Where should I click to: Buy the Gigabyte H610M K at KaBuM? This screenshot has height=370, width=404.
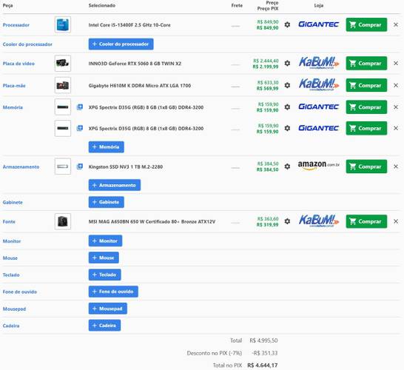[x=366, y=85]
